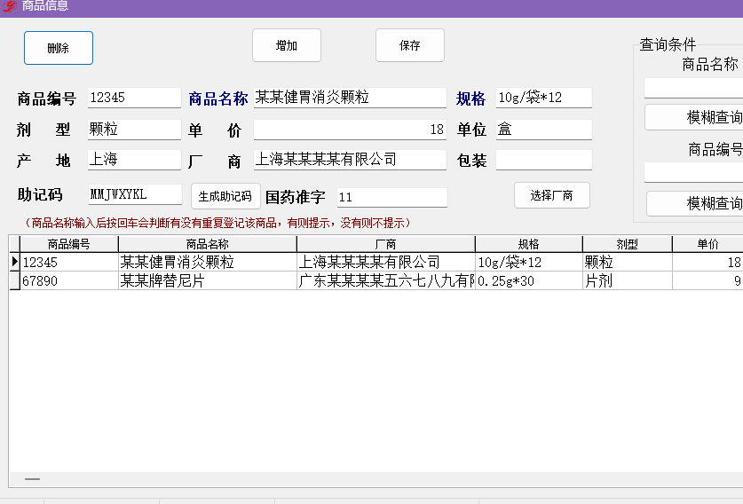743x504 pixels.
Task: Click the 生成助记码 button
Action: tap(225, 196)
